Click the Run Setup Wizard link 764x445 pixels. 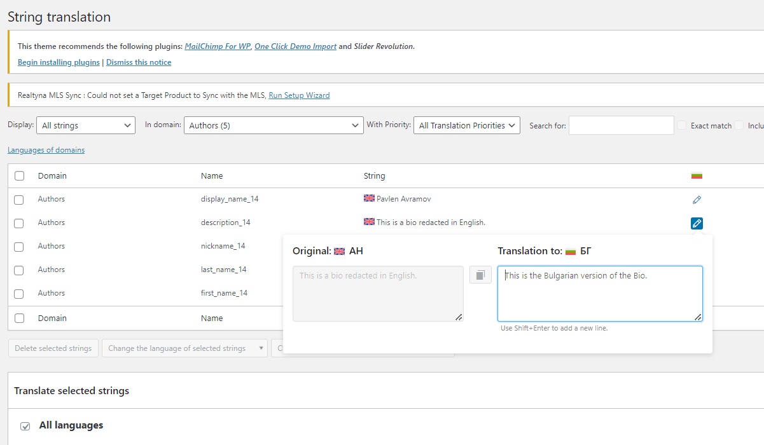pos(299,95)
